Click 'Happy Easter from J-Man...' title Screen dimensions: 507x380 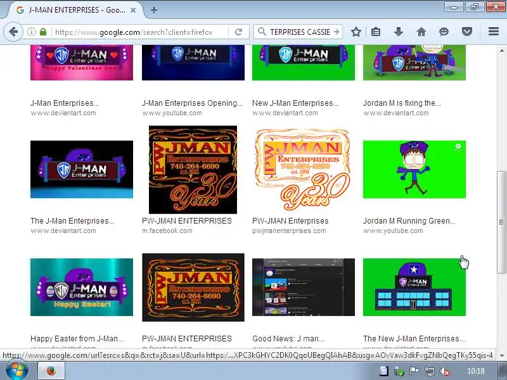[x=77, y=339]
